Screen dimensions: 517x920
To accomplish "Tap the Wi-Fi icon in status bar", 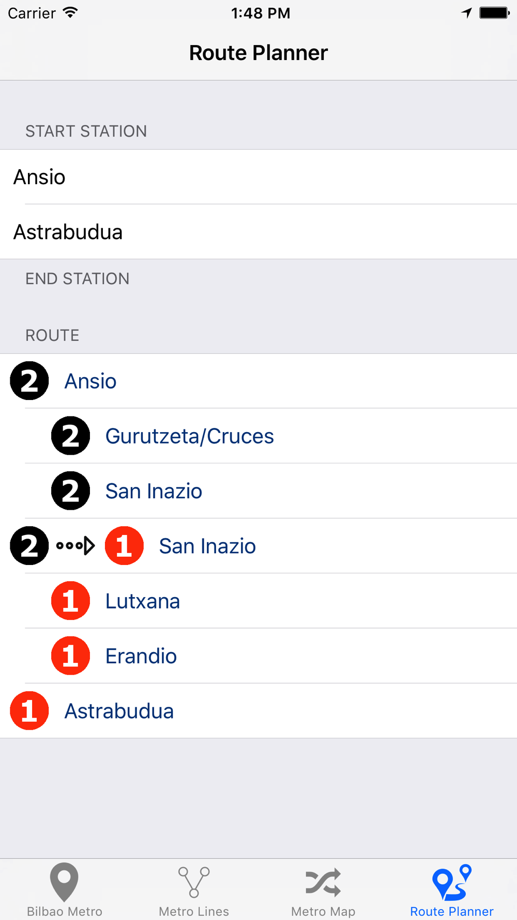I will coord(70,13).
